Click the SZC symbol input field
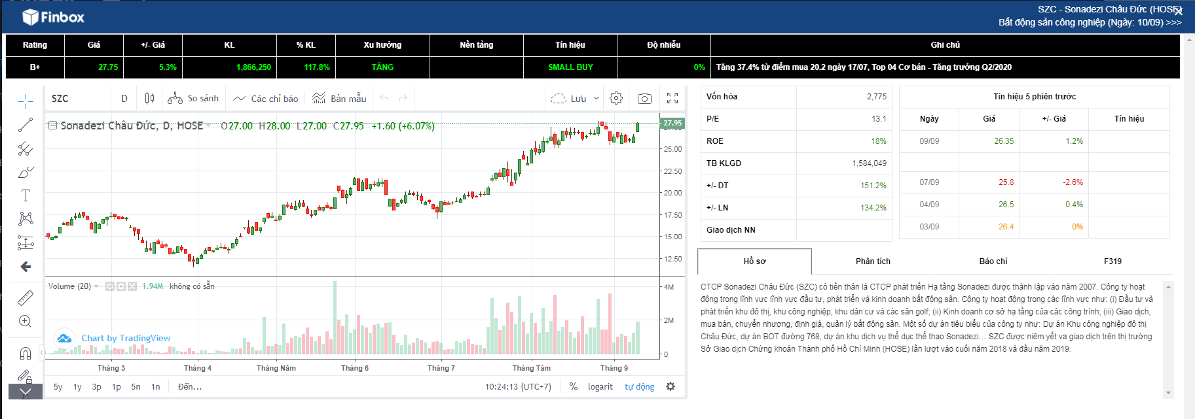 79,98
